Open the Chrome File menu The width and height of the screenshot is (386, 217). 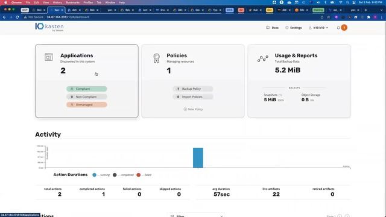point(28,2)
